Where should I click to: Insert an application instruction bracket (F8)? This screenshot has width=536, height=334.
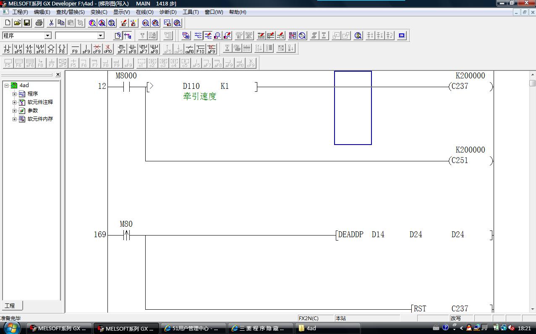(x=62, y=49)
